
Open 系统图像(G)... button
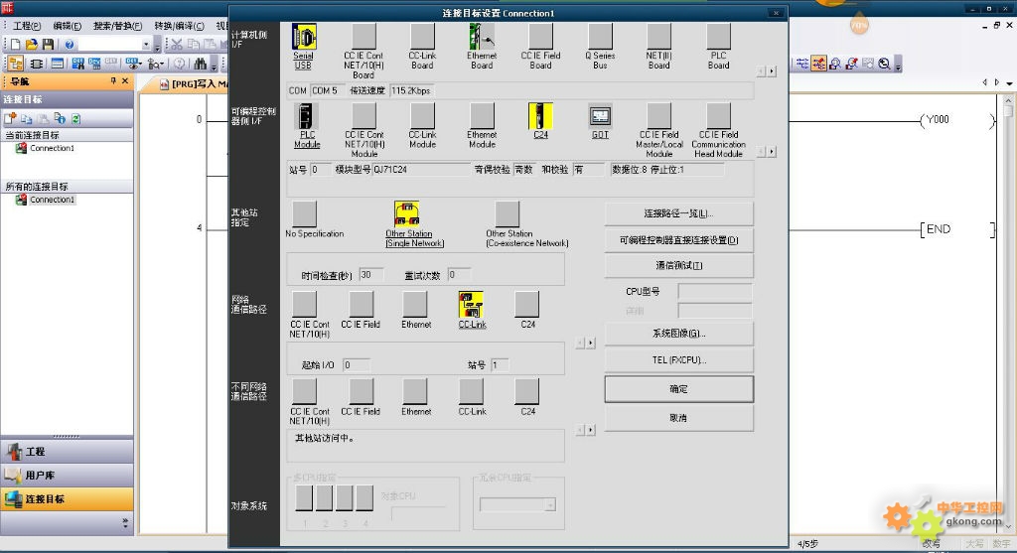(678, 334)
